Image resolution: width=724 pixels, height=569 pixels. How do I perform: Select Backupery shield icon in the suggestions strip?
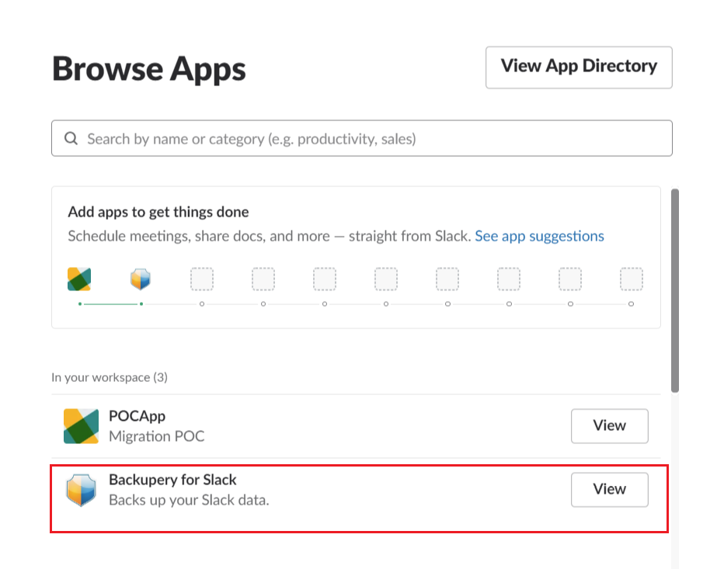click(141, 279)
